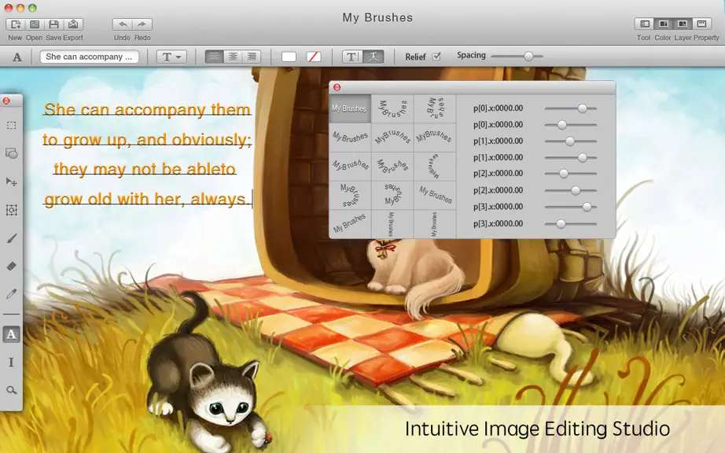The width and height of the screenshot is (725, 453).
Task: Activate the zoom magnifier tool
Action: (x=12, y=390)
